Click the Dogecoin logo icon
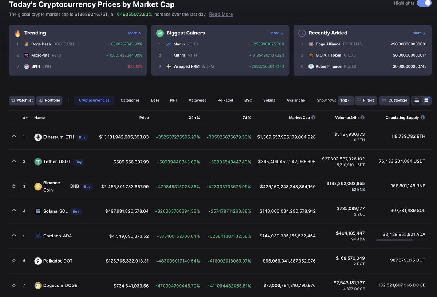The width and height of the screenshot is (437, 297). pyautogui.click(x=38, y=285)
